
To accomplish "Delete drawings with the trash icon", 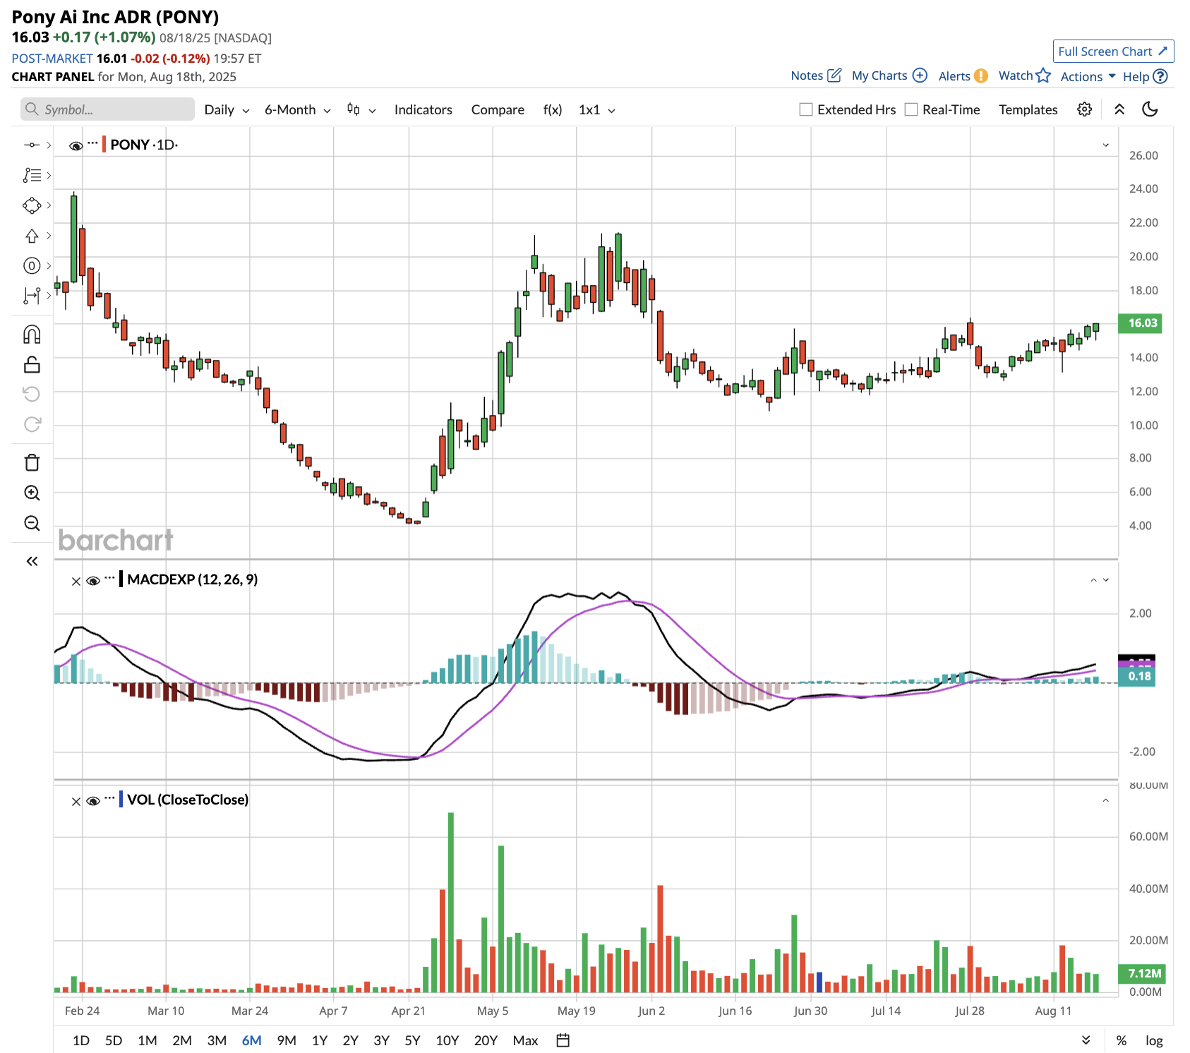I will pyautogui.click(x=32, y=462).
